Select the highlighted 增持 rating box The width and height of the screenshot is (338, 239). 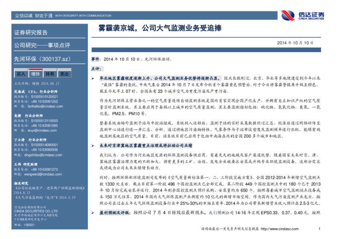(x=35, y=74)
